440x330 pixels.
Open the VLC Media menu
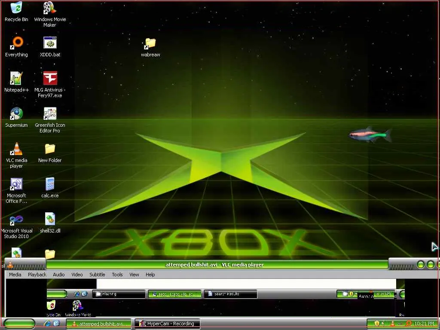pyautogui.click(x=15, y=275)
